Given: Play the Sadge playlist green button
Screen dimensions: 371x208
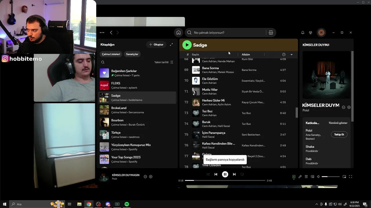Looking at the screenshot, I should [x=187, y=45].
